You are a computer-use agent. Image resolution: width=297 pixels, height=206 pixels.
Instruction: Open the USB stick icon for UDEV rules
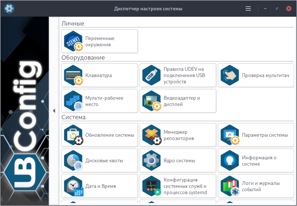coord(151,75)
